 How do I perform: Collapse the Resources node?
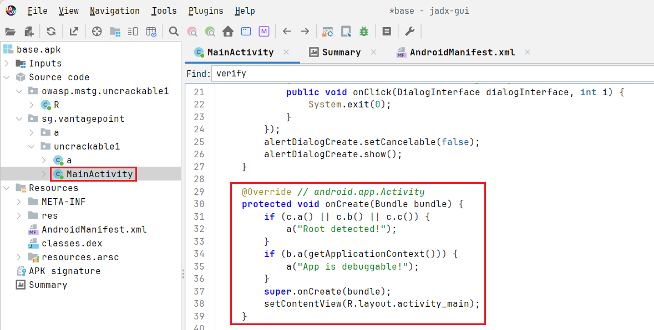7,188
